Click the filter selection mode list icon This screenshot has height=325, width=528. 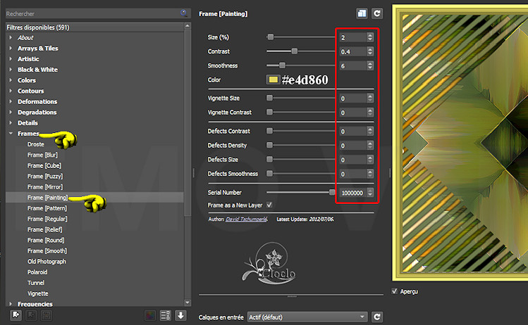(x=166, y=315)
